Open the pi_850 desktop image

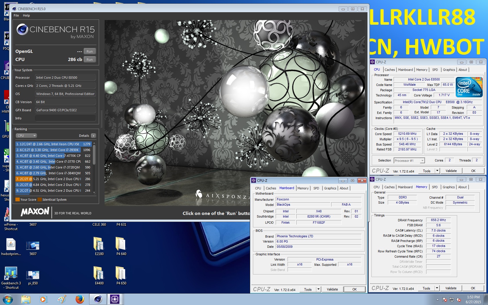(33, 277)
